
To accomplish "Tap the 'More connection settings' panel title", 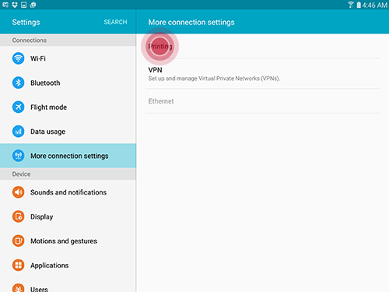I will [x=191, y=22].
